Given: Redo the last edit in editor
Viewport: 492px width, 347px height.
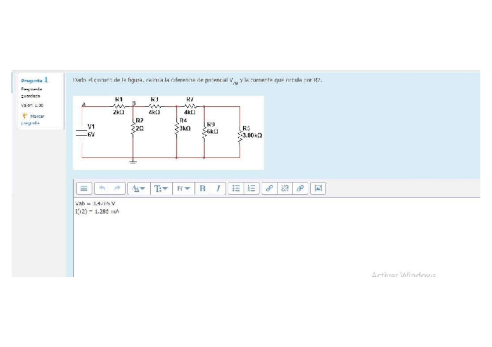Looking at the screenshot, I should point(117,188).
